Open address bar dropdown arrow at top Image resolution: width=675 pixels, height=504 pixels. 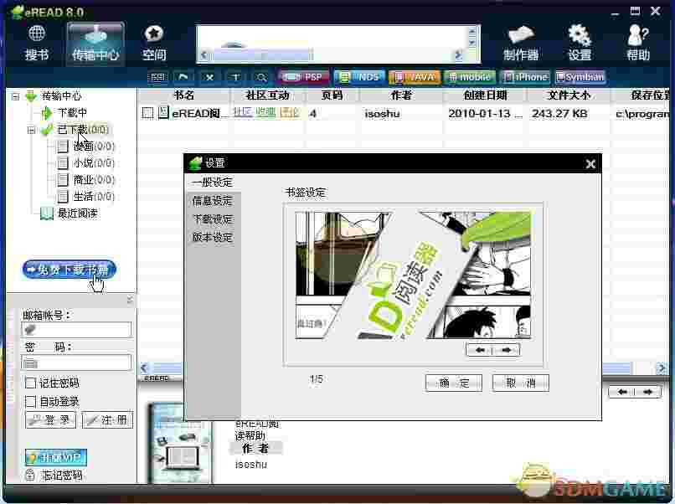pyautogui.click(x=472, y=41)
